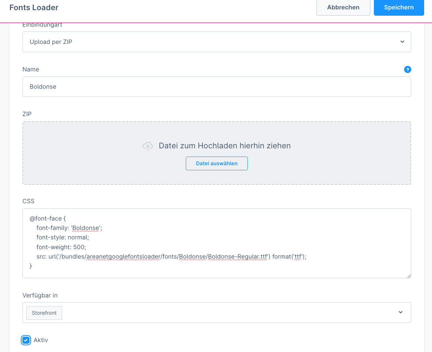This screenshot has height=352, width=432.
Task: Click the font-weight: 500 line in CSS
Action: click(61, 247)
